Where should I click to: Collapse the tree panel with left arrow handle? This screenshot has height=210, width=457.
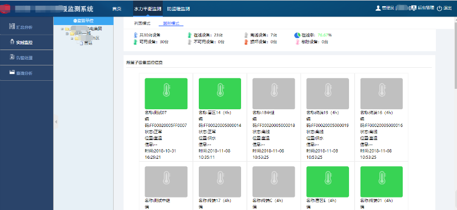[56, 122]
